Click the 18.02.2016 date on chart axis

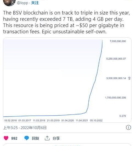pyautogui.click(x=10, y=120)
